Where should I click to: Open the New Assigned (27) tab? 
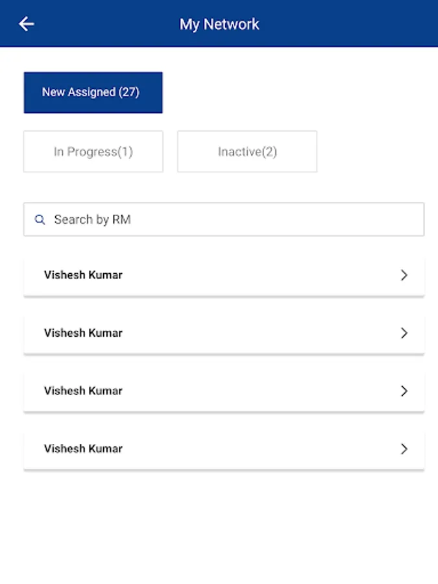coord(93,92)
